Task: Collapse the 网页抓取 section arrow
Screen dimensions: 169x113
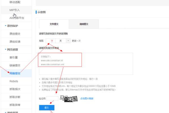Action: pos(5,49)
